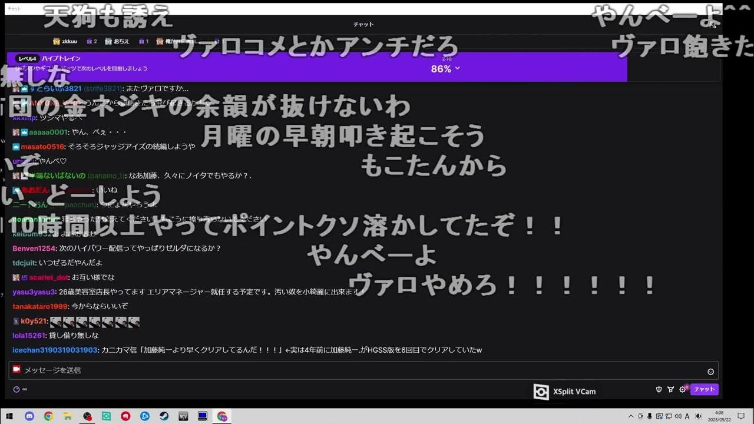Click message 'いつぜるだやんだよ'
This screenshot has width=754, height=424.
72,263
